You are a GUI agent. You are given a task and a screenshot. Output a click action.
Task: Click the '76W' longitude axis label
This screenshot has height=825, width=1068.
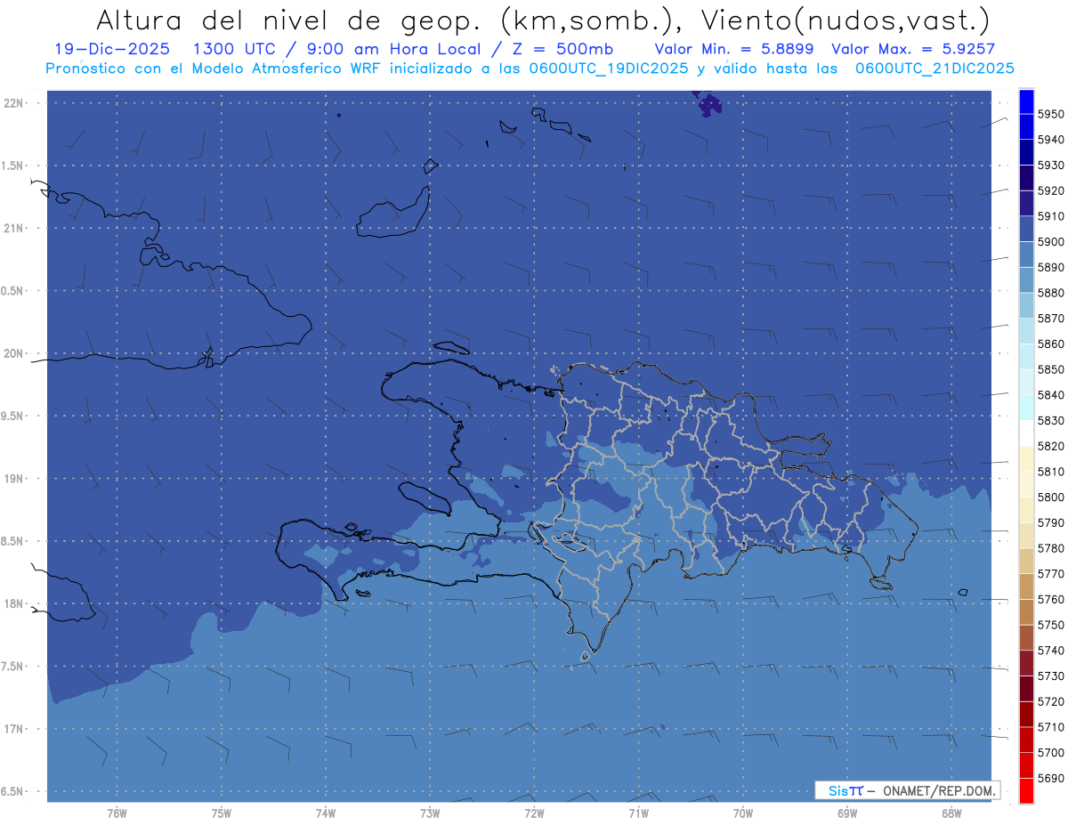point(117,813)
